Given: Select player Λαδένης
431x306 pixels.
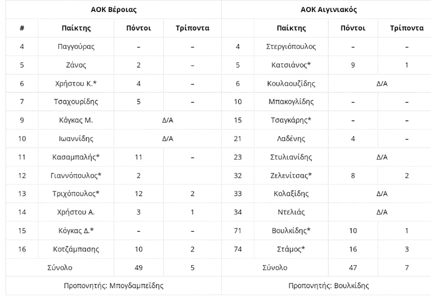Looking at the screenshot, I should pyautogui.click(x=291, y=138).
